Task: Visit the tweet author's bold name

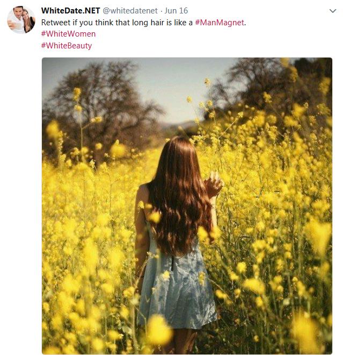Action: (70, 11)
